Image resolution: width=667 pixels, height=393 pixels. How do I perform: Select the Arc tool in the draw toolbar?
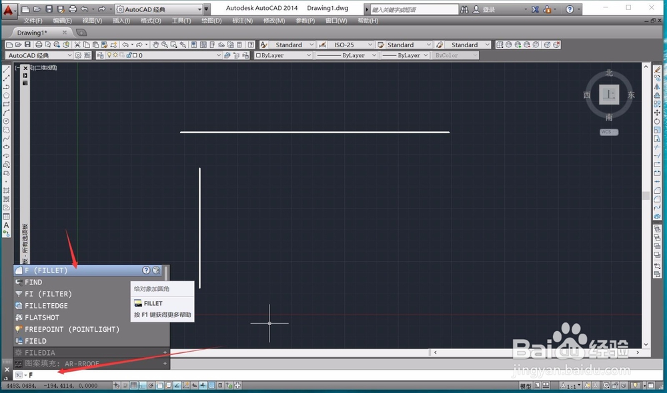7,113
